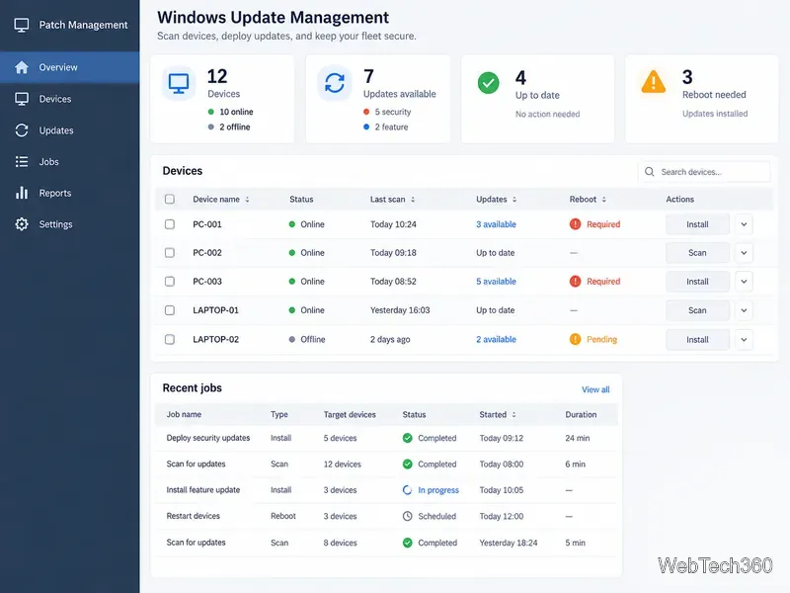Expand actions dropdown for LAPTOP-01
The height and width of the screenshot is (593, 790).
[x=744, y=310]
